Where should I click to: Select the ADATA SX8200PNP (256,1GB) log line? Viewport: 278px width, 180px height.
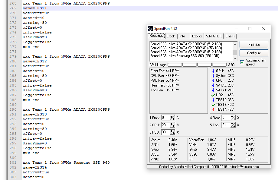click(x=186, y=48)
